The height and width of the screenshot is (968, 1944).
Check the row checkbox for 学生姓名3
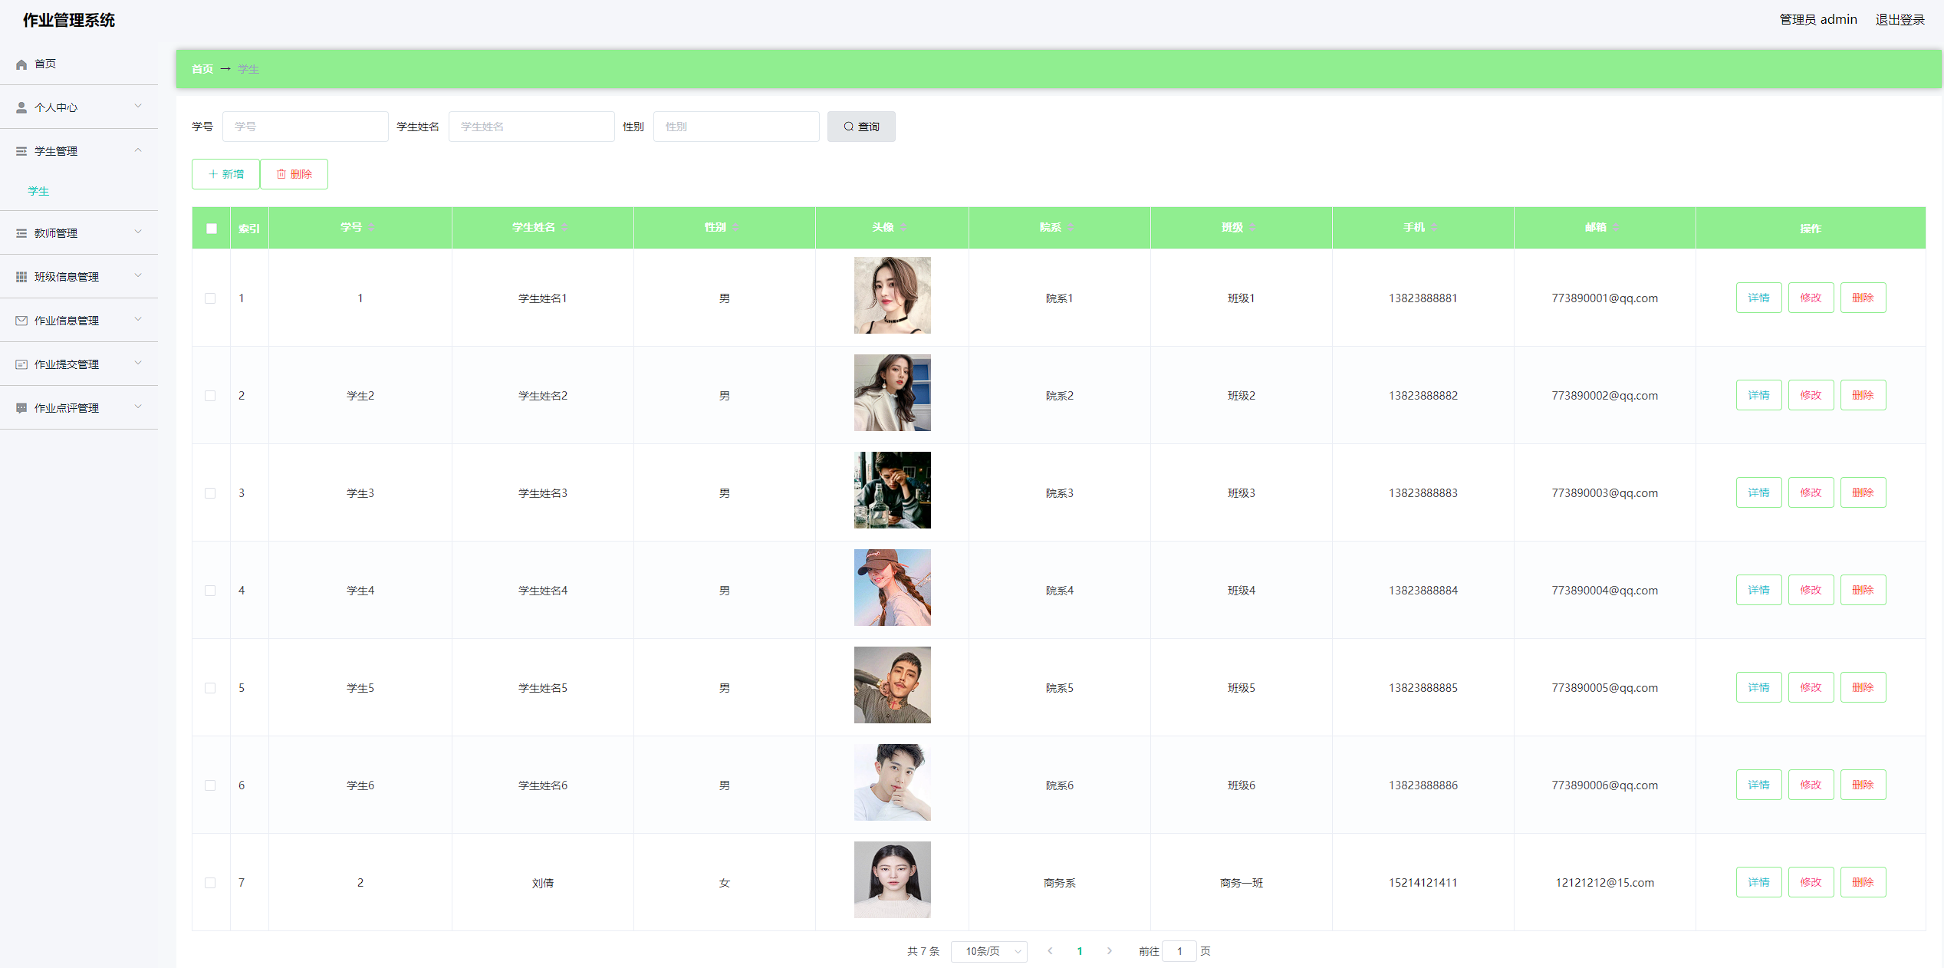tap(210, 493)
